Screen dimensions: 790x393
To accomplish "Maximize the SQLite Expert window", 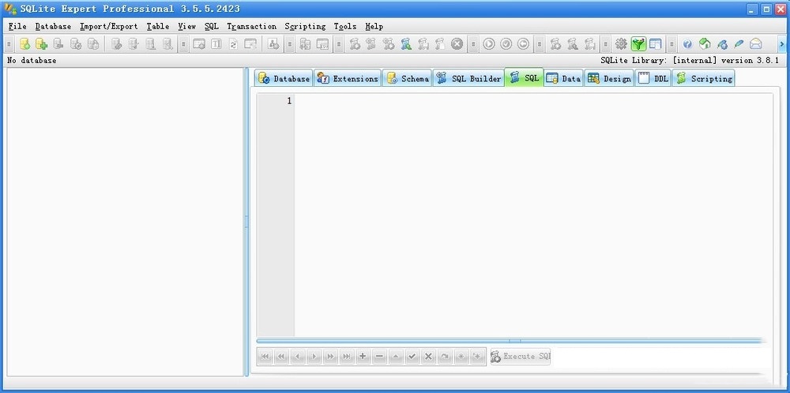I will point(766,9).
